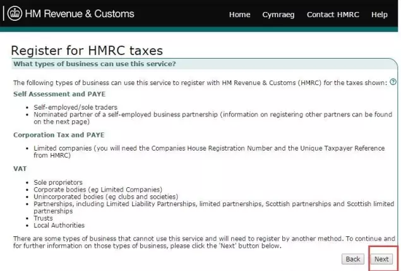401x271 pixels.
Task: Click the 'Register for HMRC taxes' page heading
Action: pos(87,50)
